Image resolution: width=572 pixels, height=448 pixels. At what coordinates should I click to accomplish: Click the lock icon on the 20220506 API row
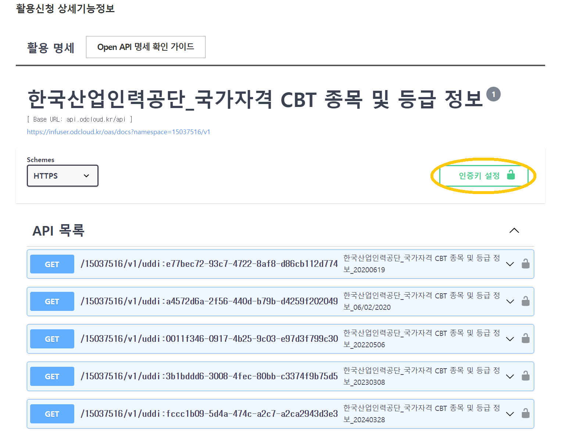pyautogui.click(x=525, y=339)
